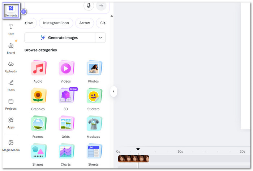Collapse the side panel with chevron
The height and width of the screenshot is (171, 253).
point(113,92)
